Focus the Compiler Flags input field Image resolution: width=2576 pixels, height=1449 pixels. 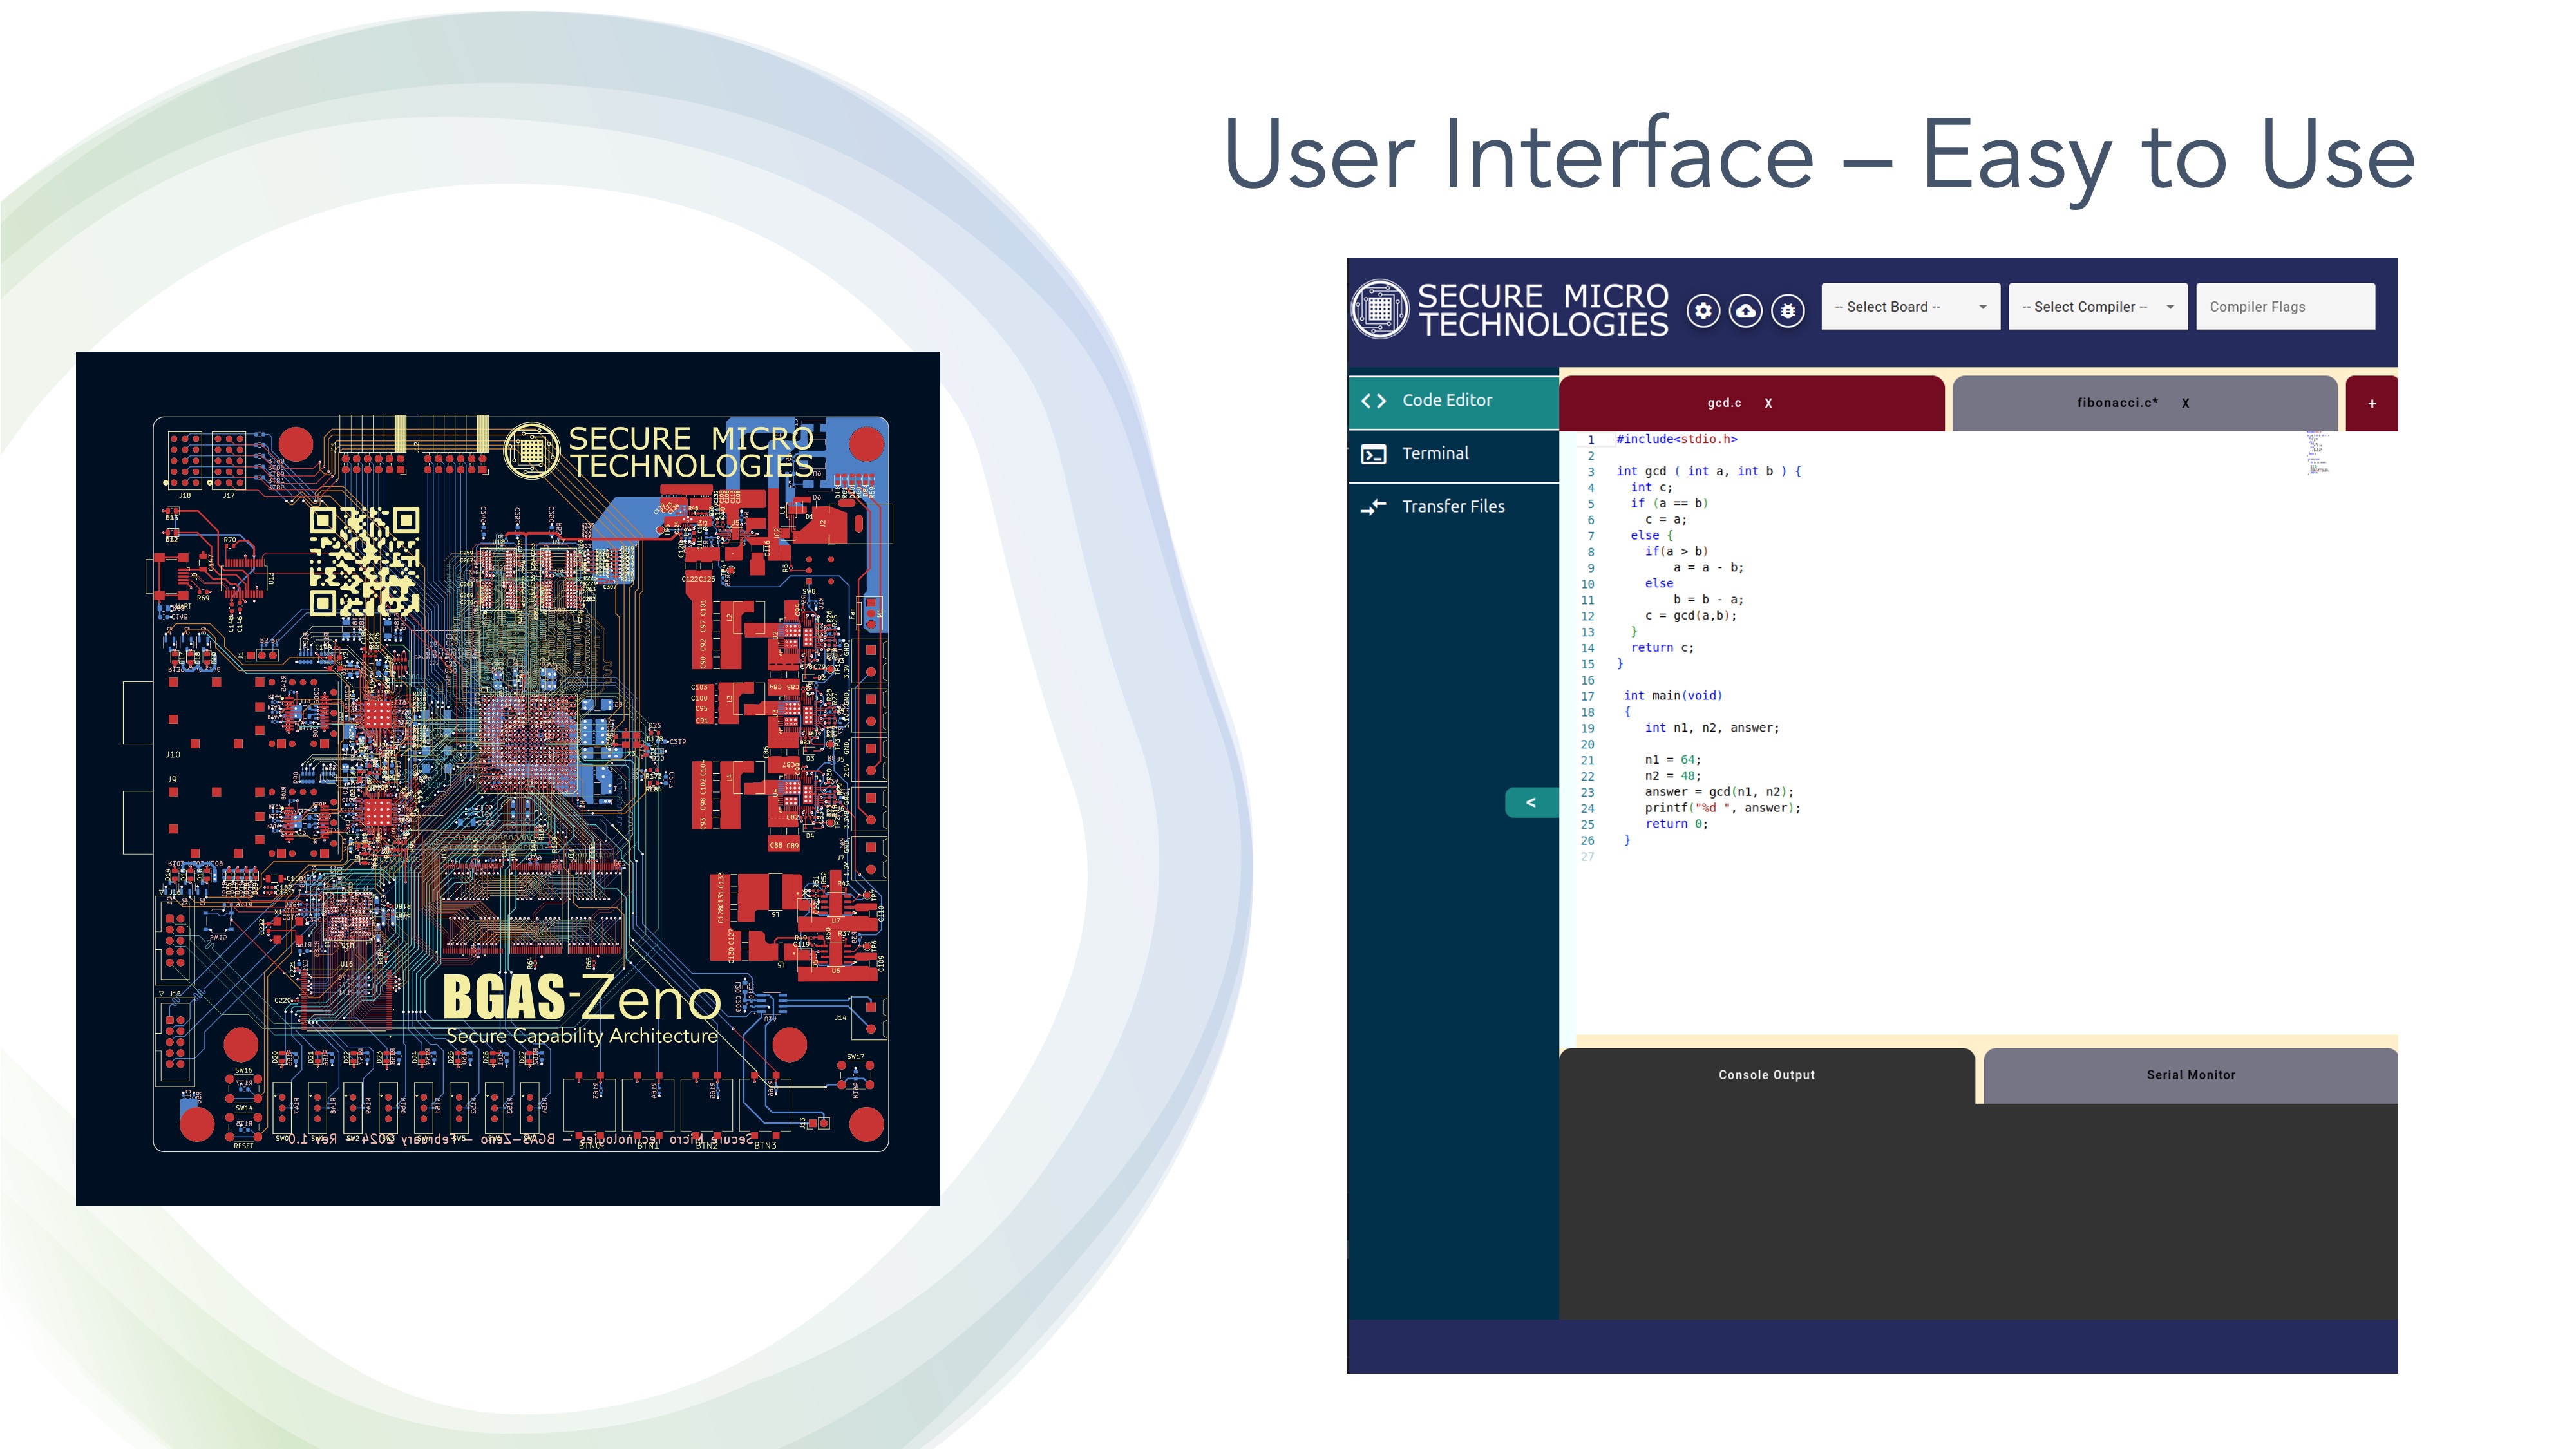click(2285, 307)
